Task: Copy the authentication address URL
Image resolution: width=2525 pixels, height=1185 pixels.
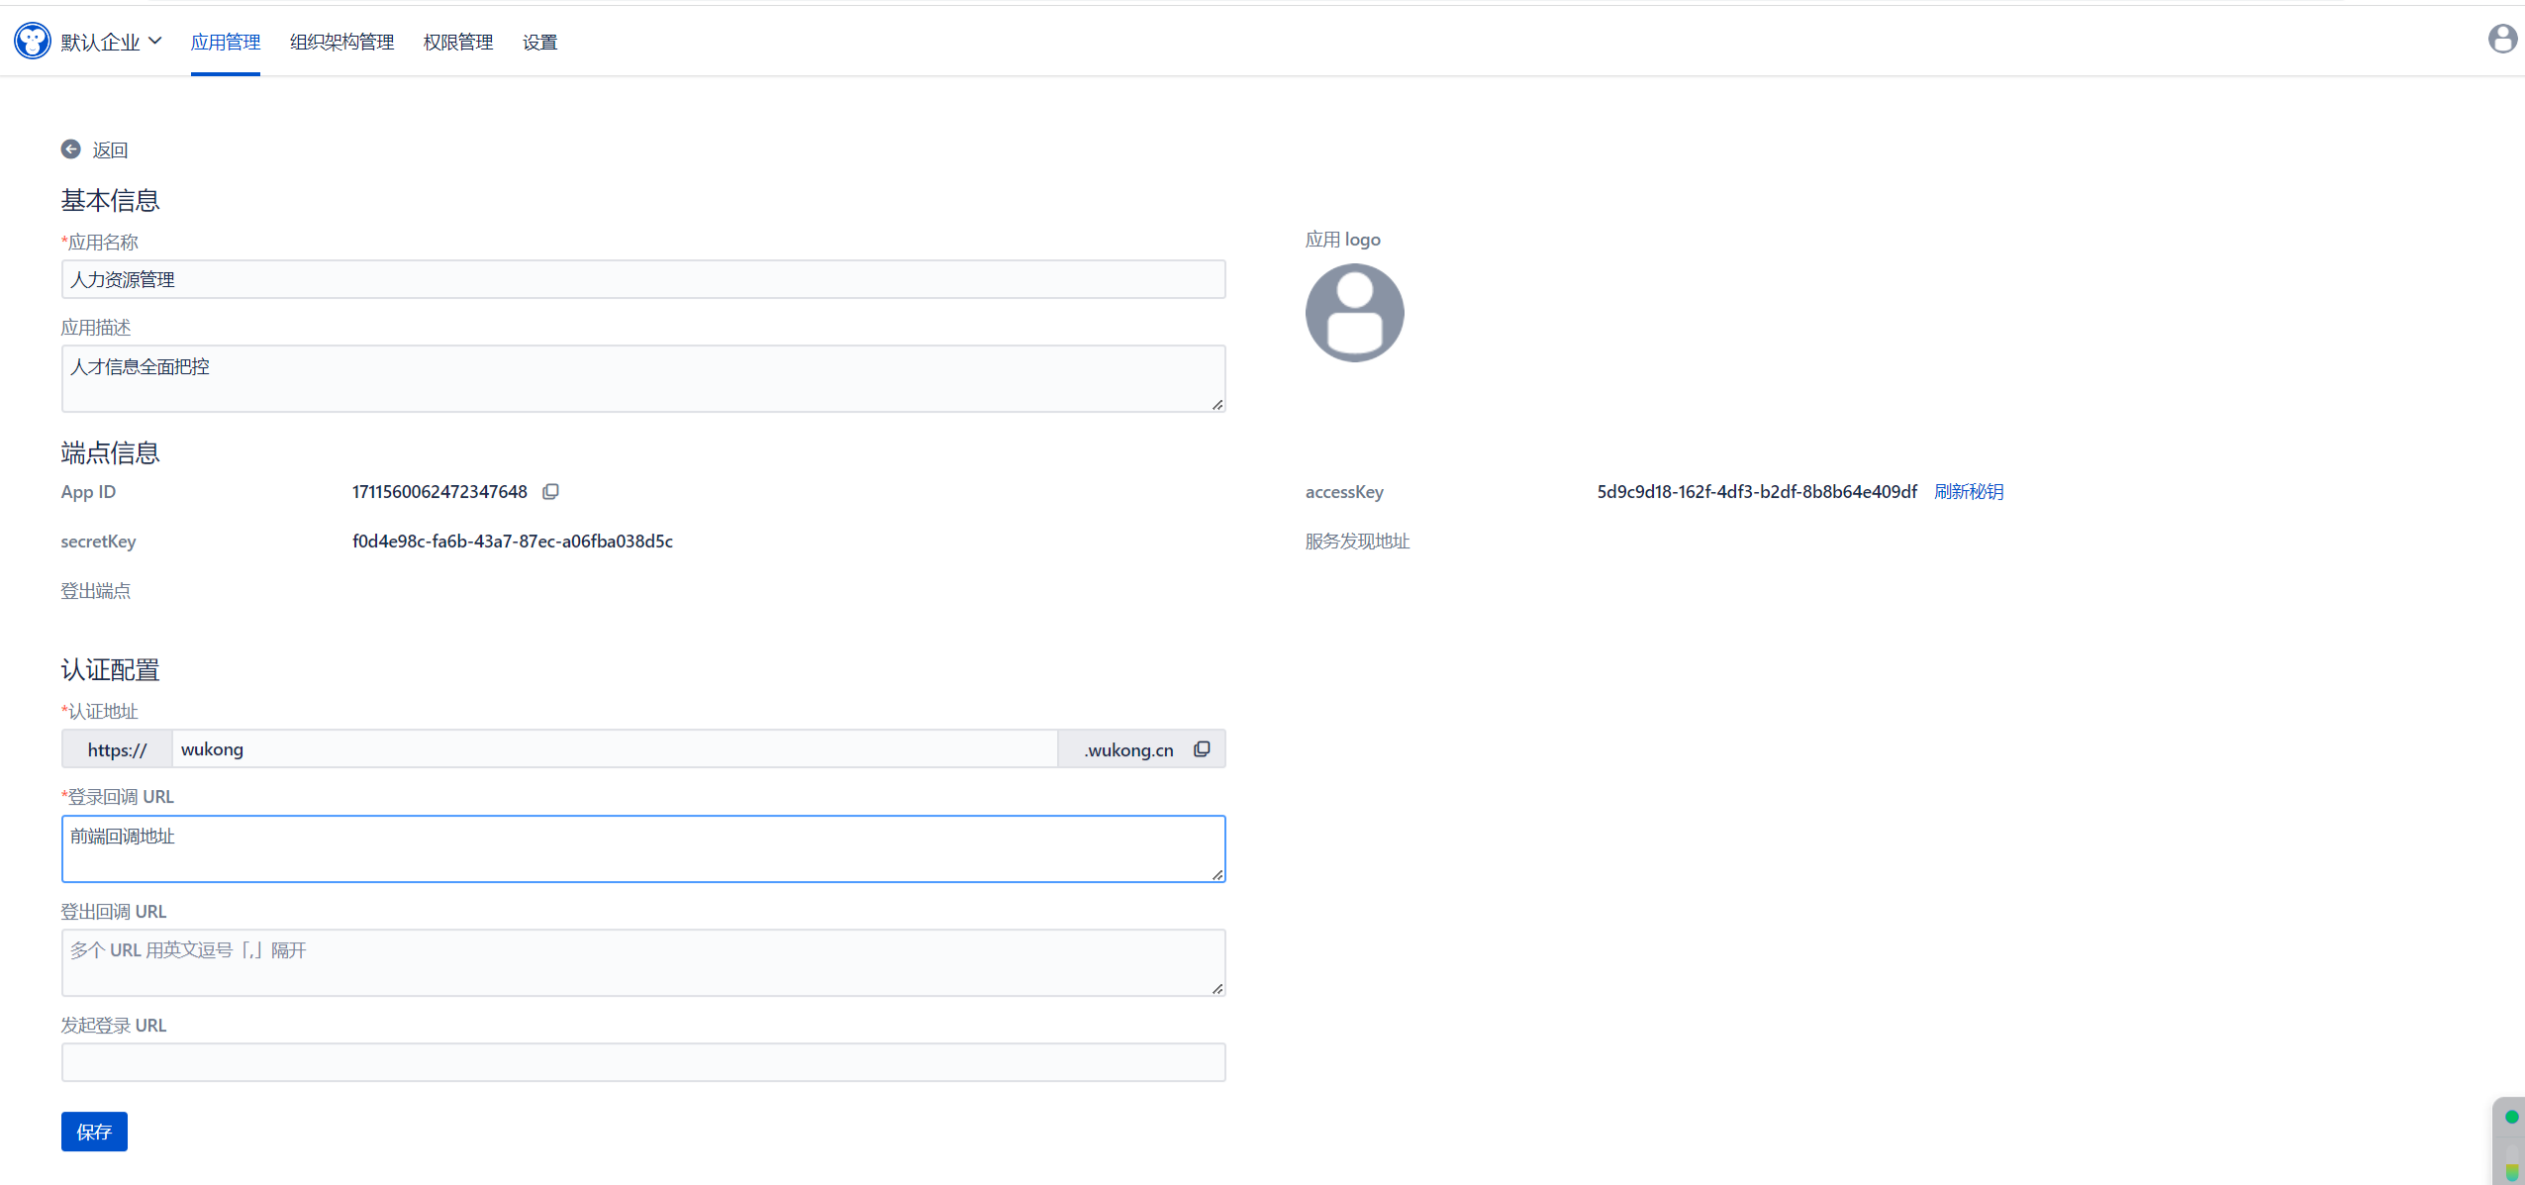Action: pos(1202,749)
